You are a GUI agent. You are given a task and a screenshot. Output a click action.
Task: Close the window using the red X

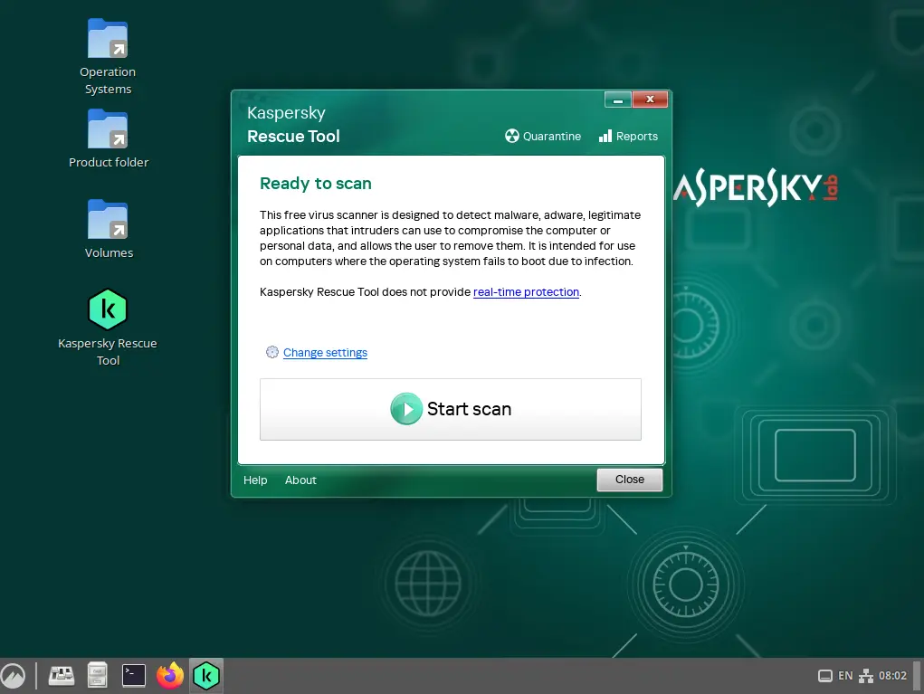(x=650, y=100)
